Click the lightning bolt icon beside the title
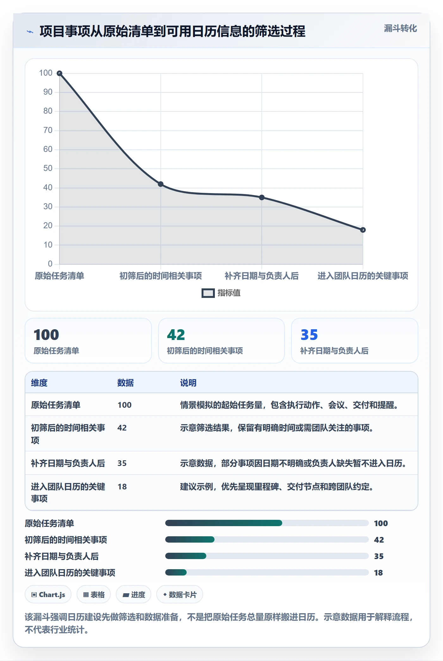This screenshot has height=661, width=443. point(30,32)
